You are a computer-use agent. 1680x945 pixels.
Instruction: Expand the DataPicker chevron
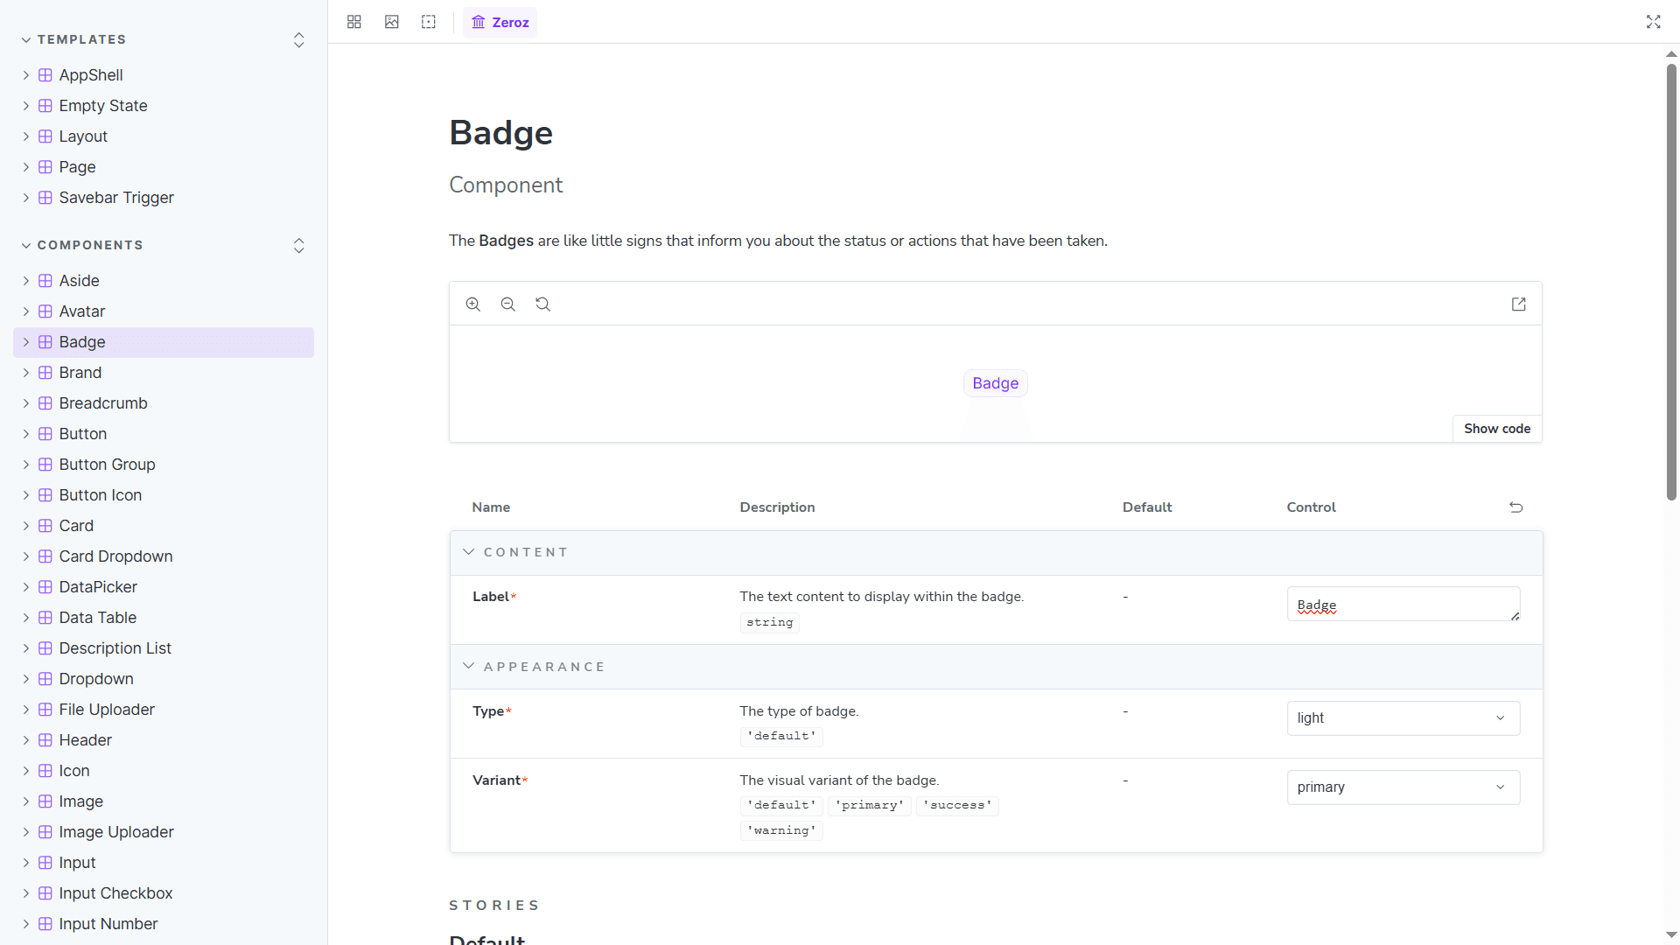tap(26, 587)
